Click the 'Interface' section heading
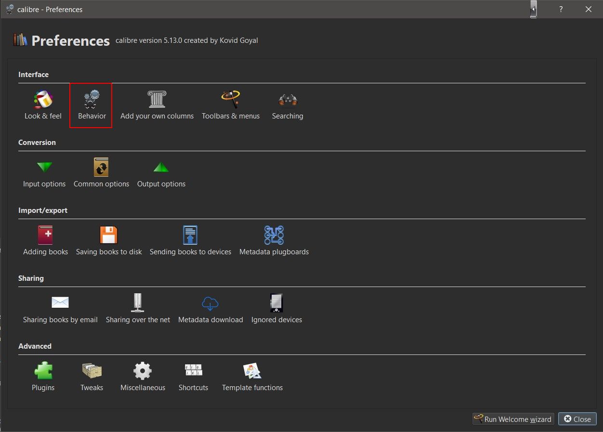This screenshot has height=432, width=603. tap(34, 75)
